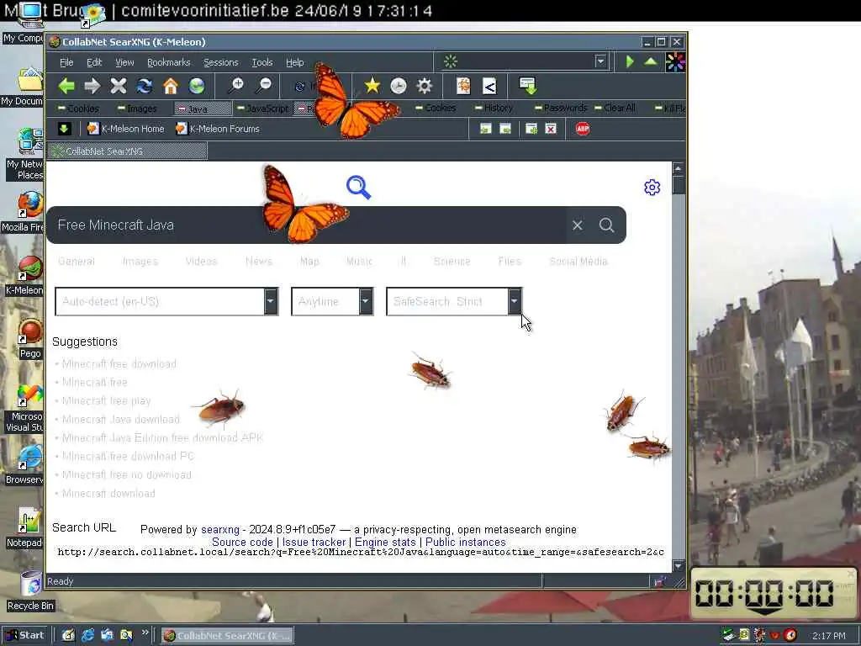Click Clear All in the privacy bar
The height and width of the screenshot is (646, 861).
point(615,108)
